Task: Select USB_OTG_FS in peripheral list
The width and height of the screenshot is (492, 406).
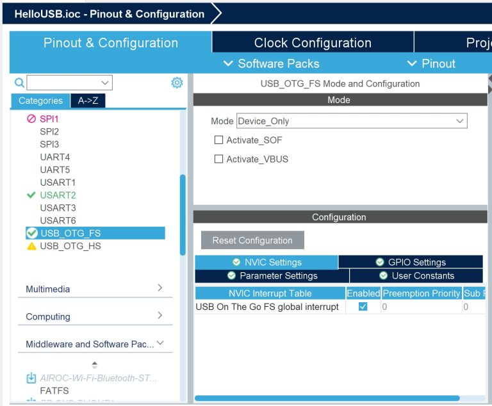Action: coord(95,233)
